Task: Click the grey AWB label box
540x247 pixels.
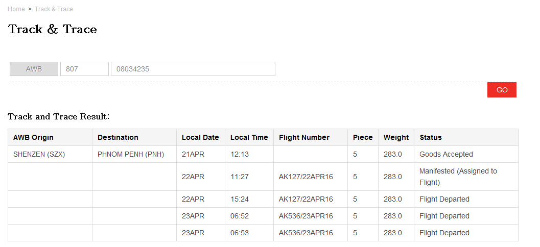Action: pos(34,69)
